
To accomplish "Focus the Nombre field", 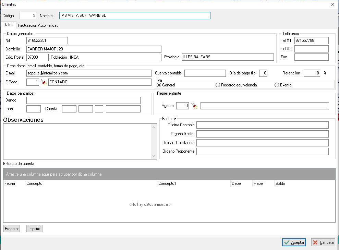I will click(135, 15).
